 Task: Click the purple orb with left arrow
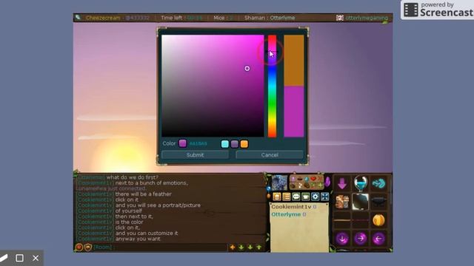378,239
